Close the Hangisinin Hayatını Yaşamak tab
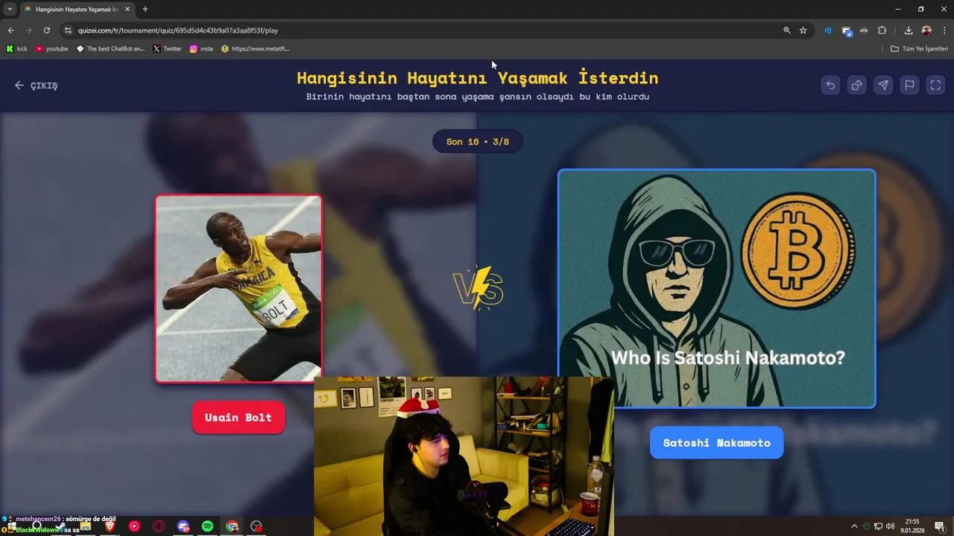The width and height of the screenshot is (954, 536). click(x=127, y=9)
